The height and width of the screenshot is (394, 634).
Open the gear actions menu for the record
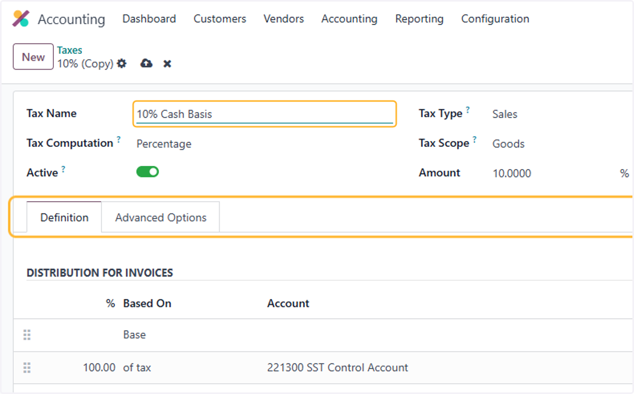[122, 63]
